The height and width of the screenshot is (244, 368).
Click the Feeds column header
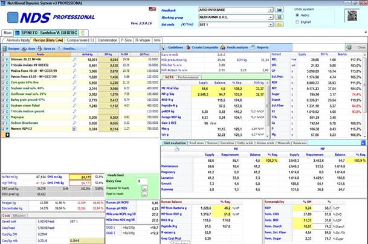tap(40, 54)
